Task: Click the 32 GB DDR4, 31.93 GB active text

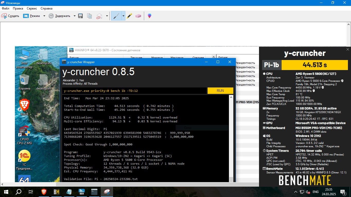Action: [317, 108]
